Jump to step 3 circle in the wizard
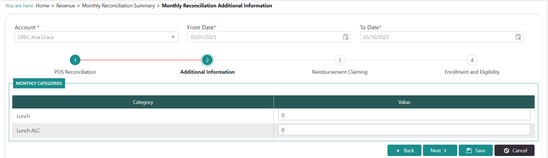The height and width of the screenshot is (158, 548). pos(340,60)
